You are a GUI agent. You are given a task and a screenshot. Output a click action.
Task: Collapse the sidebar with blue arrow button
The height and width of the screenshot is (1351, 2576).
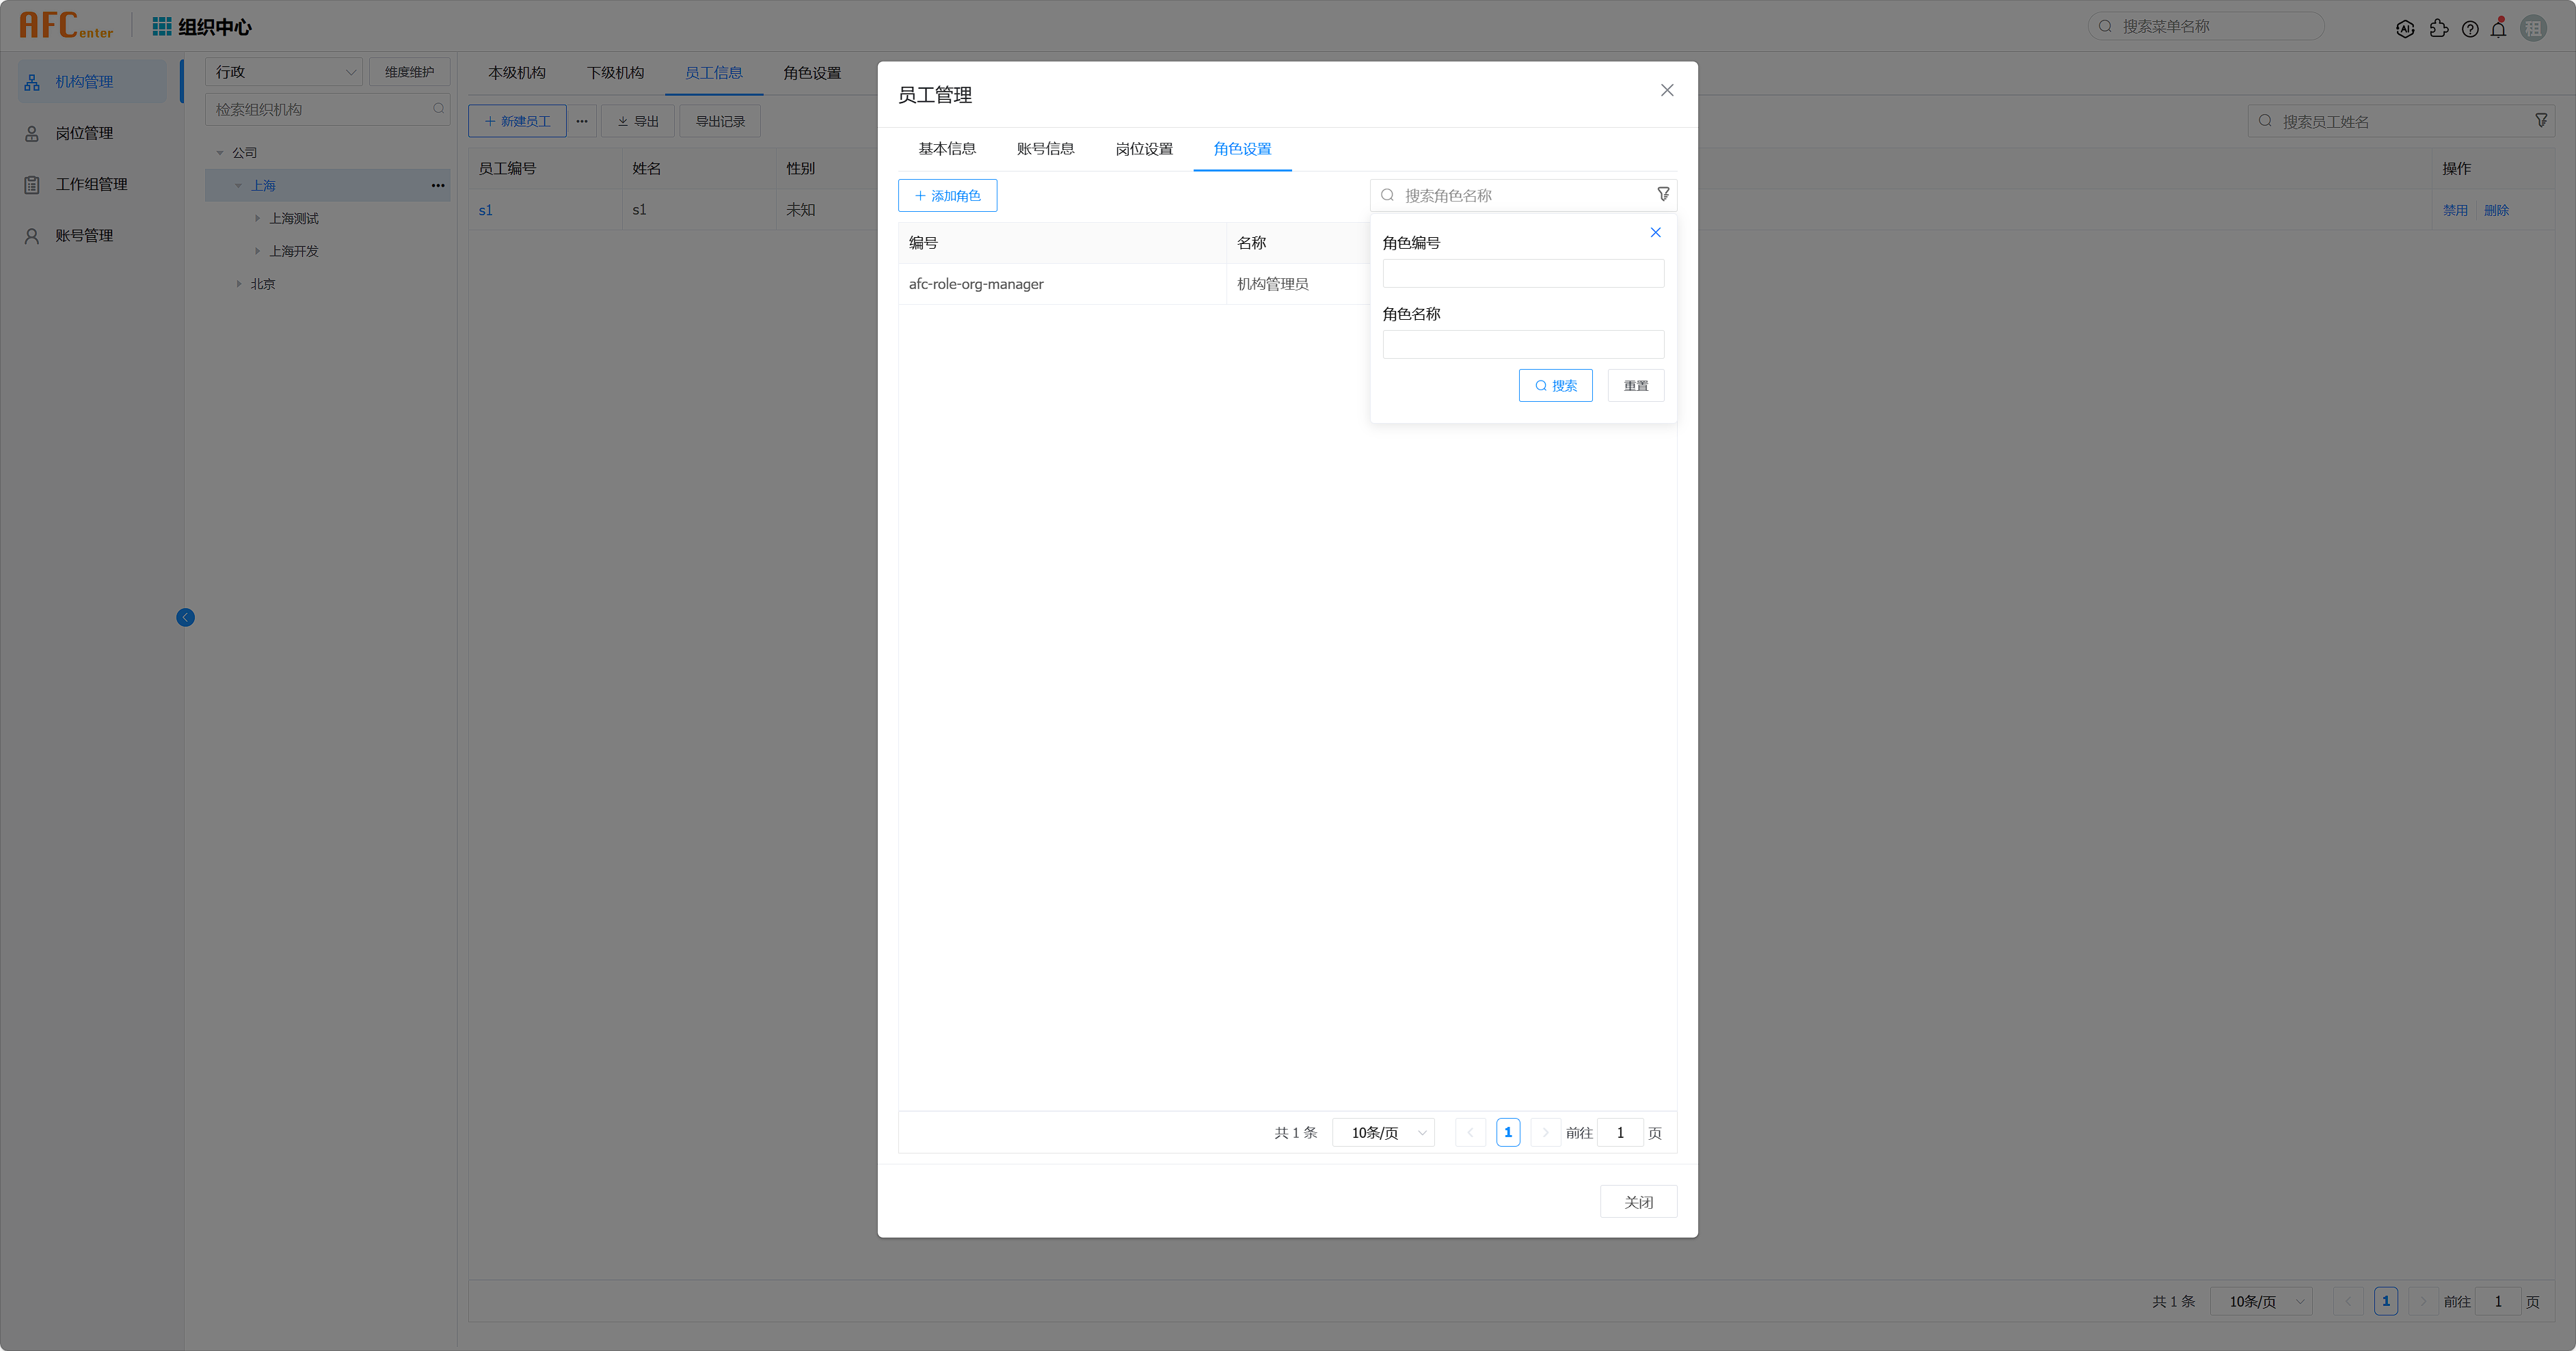pos(185,618)
